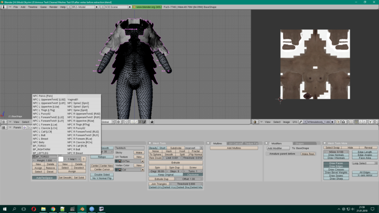The height and width of the screenshot is (213, 379).
Task: Remove the UVTex layer with its X icon
Action: point(143,161)
